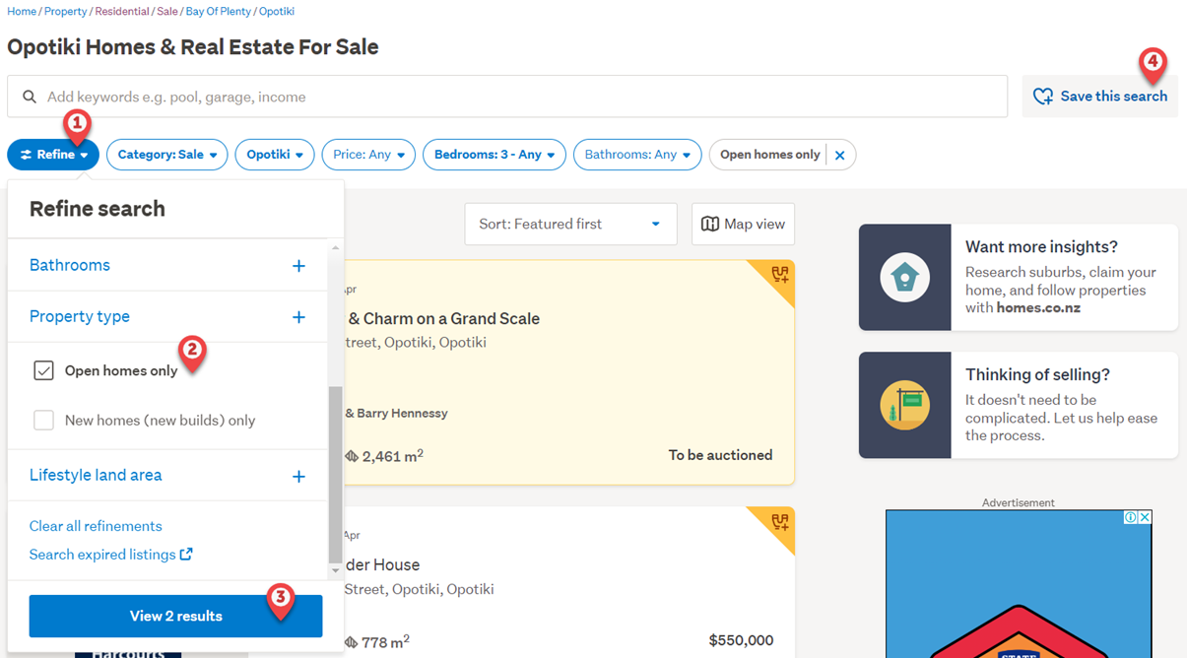Open Map view

(x=743, y=225)
